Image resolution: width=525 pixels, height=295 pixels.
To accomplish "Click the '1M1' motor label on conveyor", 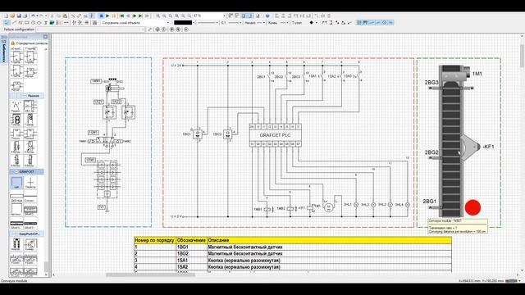I will 477,74.
